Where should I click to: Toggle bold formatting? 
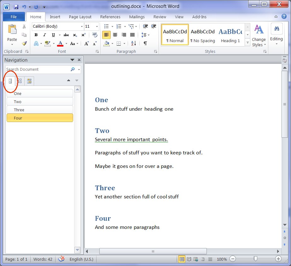coord(36,35)
